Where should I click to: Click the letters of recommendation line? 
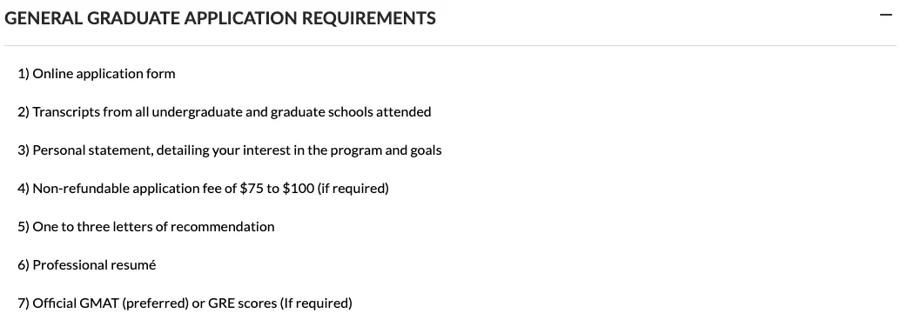[x=146, y=226]
